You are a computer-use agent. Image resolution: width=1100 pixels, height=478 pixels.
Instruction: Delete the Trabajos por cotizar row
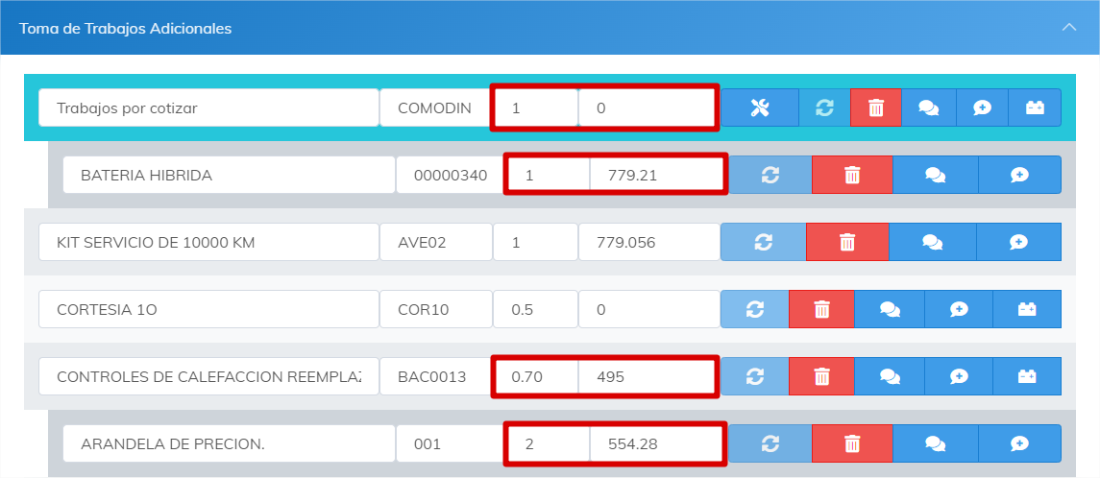click(875, 108)
